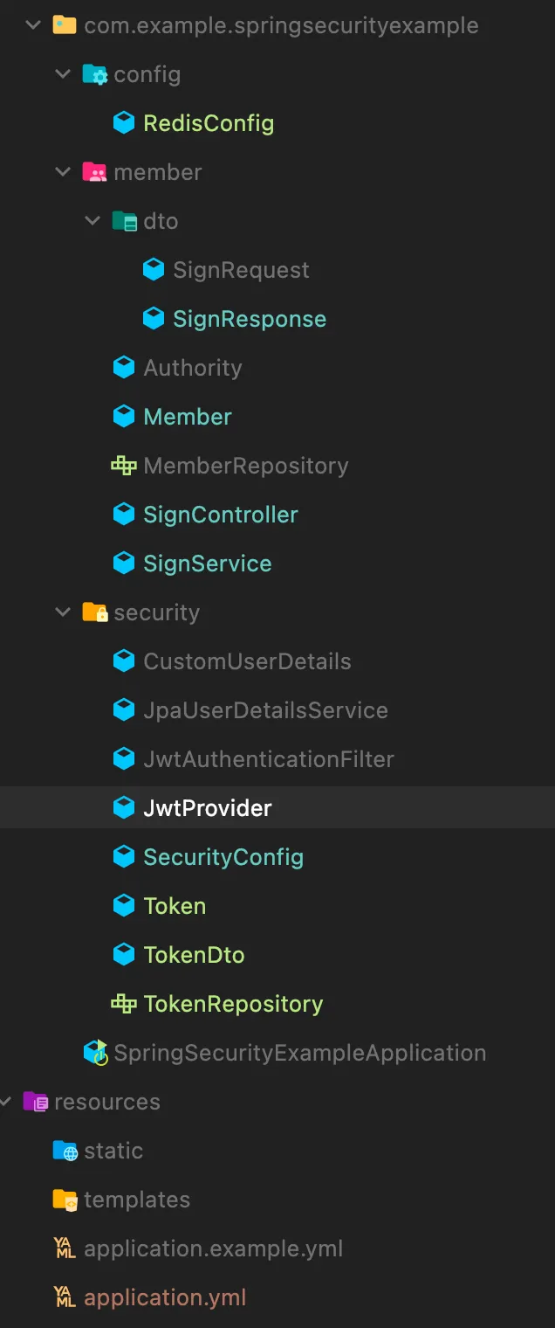Open application.example.yml file
Viewport: 555px width, 1328px height.
pos(213,1248)
